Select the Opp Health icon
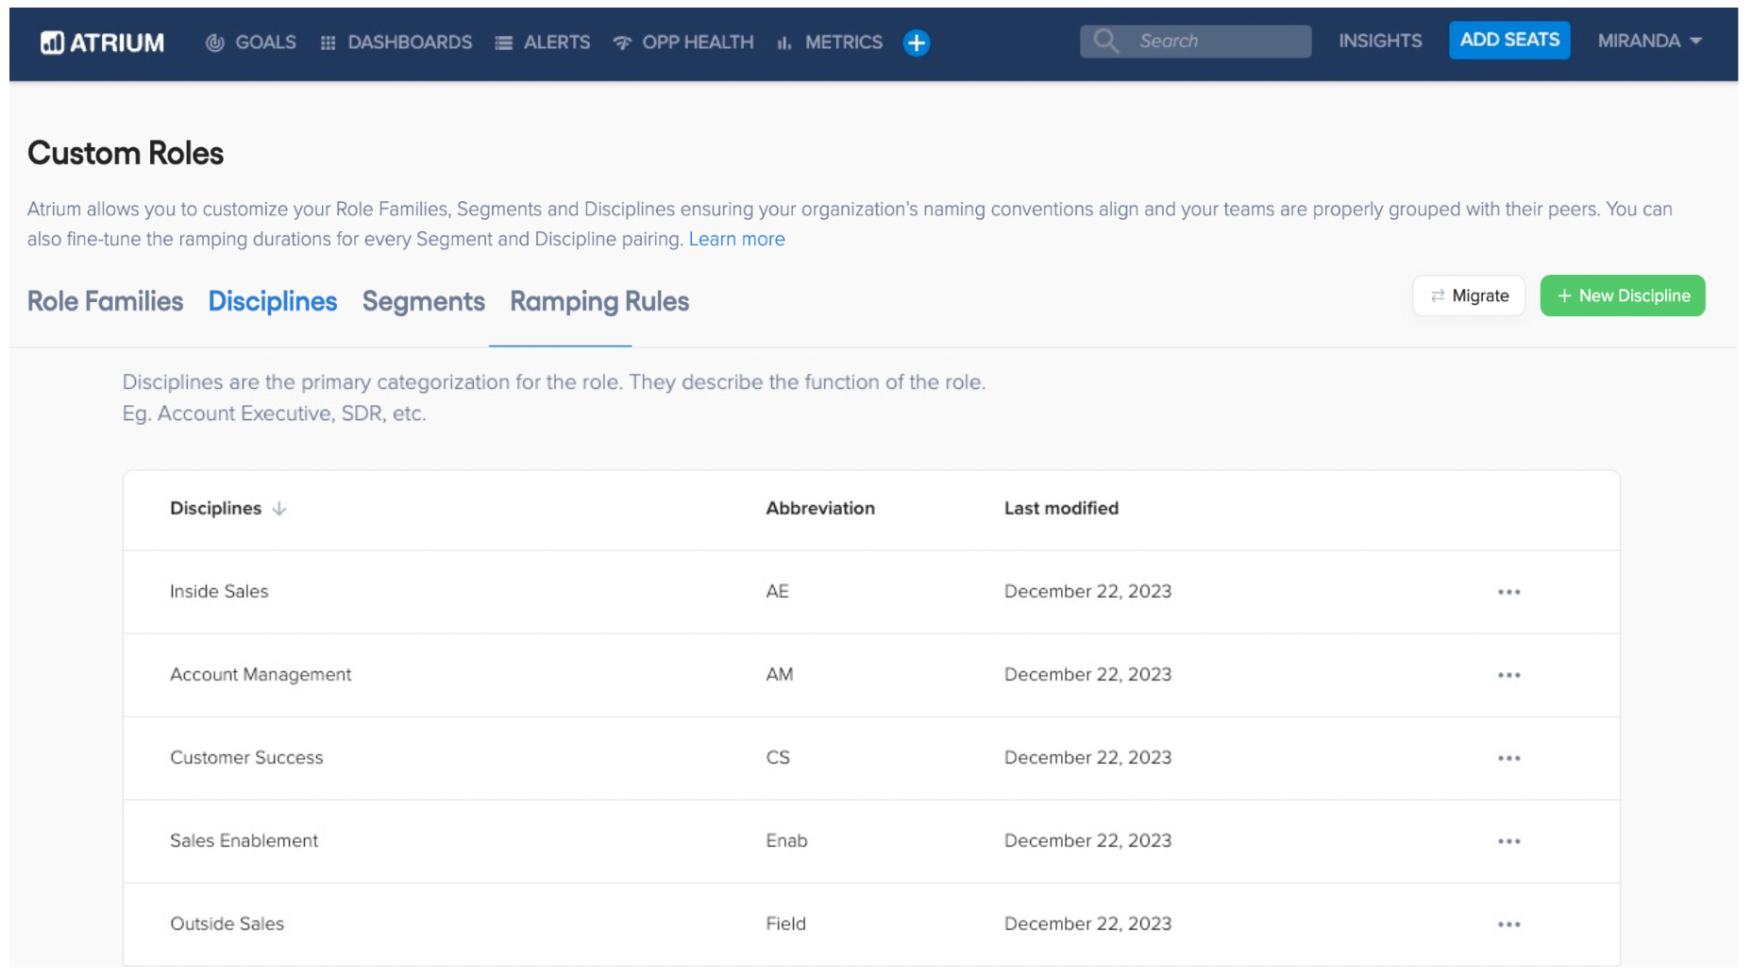Viewport: 1752px width, 978px height. [x=621, y=42]
